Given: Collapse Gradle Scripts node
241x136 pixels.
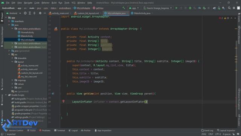Looking at the screenshot, I should (x=6, y=95).
